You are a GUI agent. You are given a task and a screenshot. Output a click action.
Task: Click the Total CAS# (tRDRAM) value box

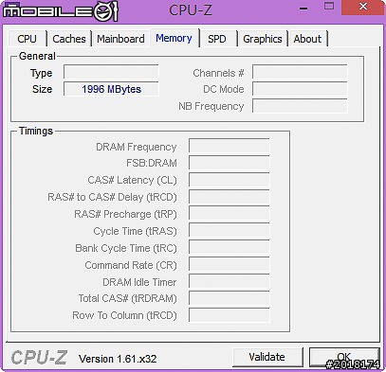230,298
